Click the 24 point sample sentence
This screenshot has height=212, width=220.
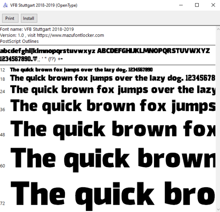(113, 90)
